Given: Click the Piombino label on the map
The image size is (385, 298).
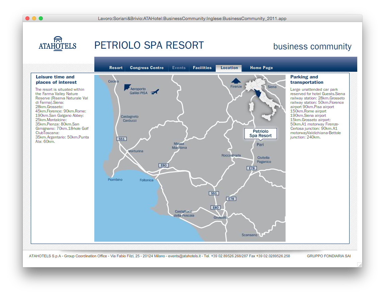Looking at the screenshot, I should pyautogui.click(x=115, y=180).
